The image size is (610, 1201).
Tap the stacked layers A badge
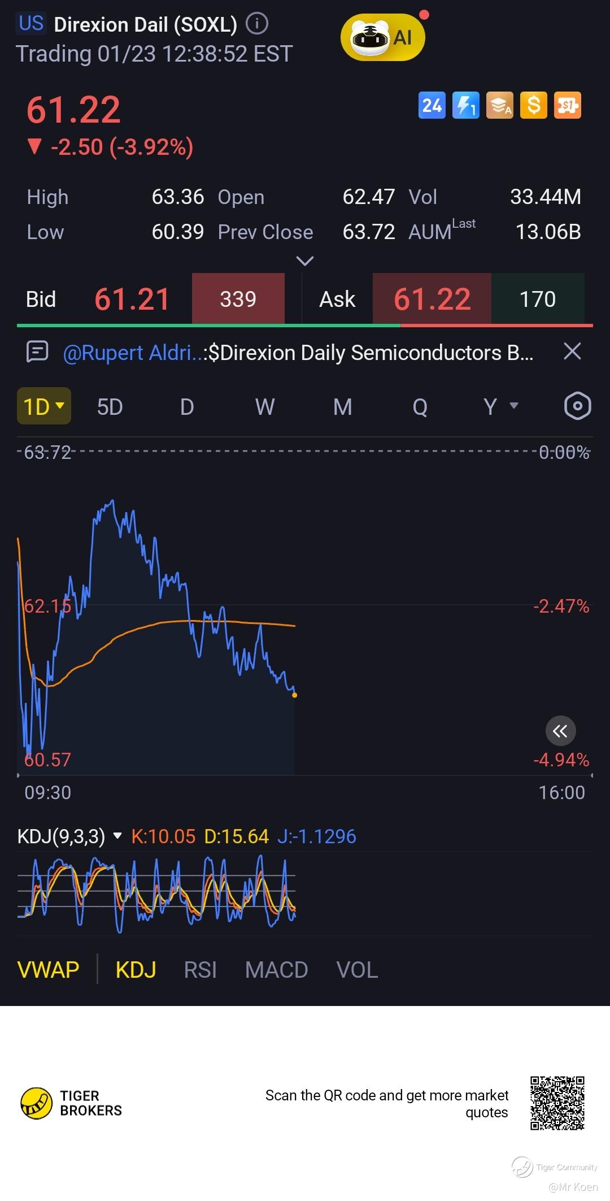pyautogui.click(x=499, y=105)
